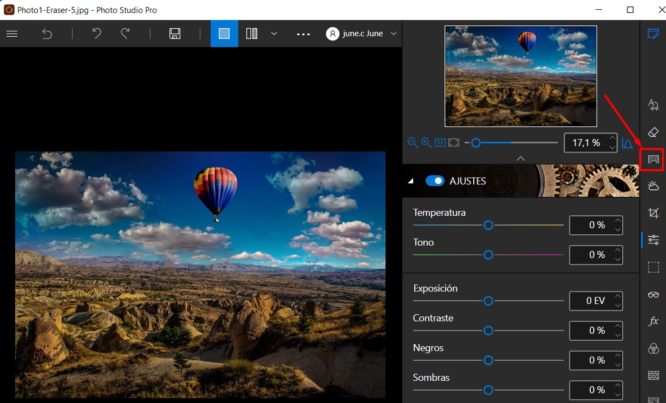Click the Temperatura slider
The width and height of the screenshot is (666, 403).
(x=488, y=225)
